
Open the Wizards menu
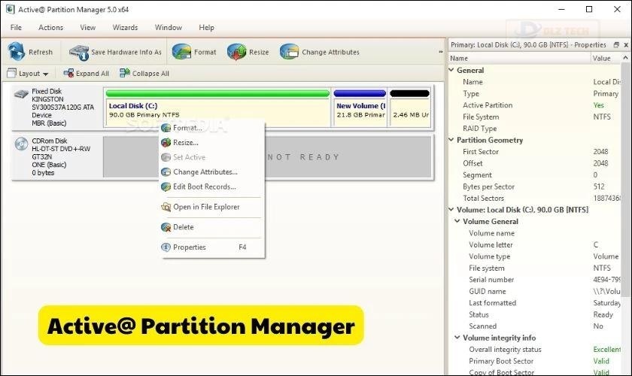(125, 27)
